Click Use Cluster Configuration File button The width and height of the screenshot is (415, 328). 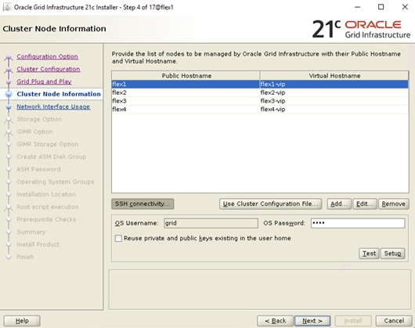[270, 204]
